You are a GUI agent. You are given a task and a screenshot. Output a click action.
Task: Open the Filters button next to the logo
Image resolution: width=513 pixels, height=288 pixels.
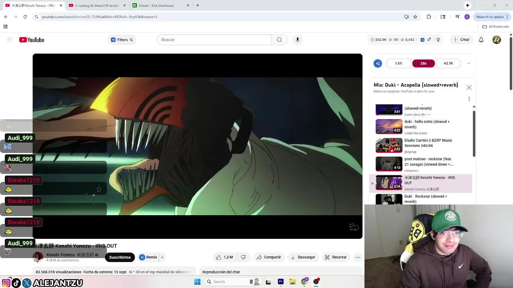coord(122,40)
